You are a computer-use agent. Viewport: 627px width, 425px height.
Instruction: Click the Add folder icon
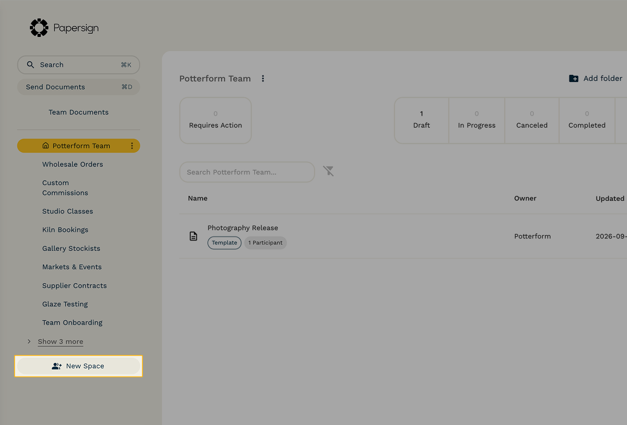(573, 78)
